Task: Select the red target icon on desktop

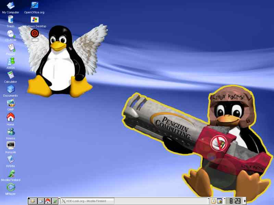Action: pyautogui.click(x=35, y=33)
